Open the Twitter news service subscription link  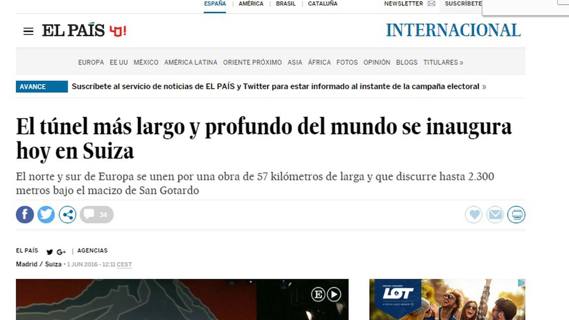click(279, 86)
